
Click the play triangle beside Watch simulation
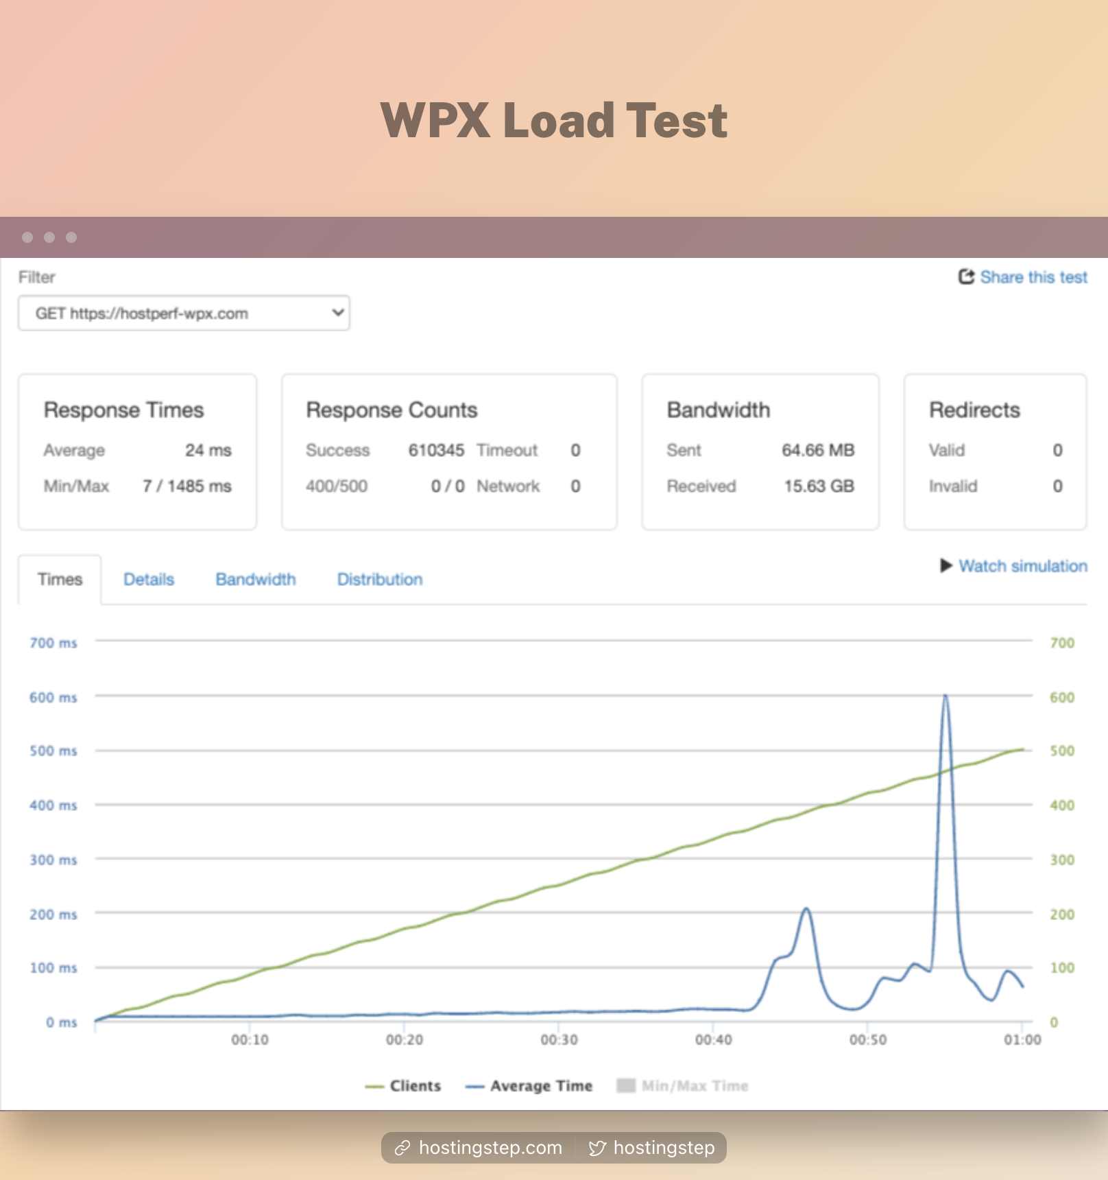click(946, 565)
